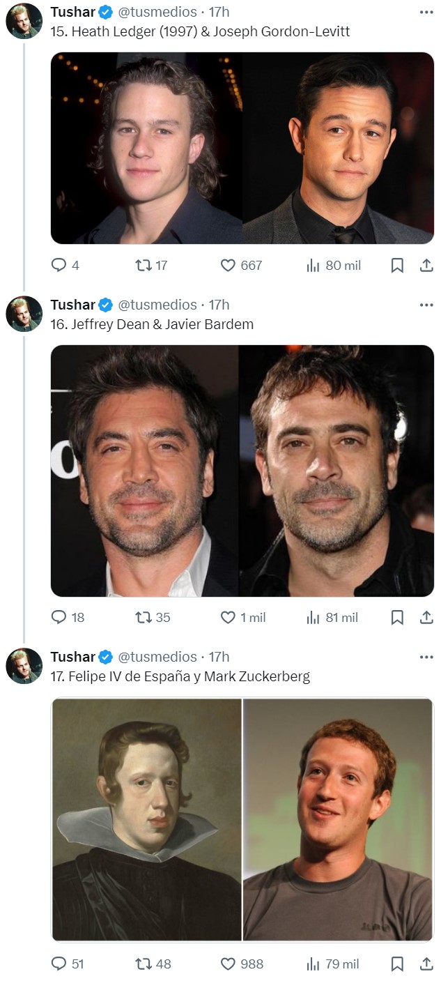
Task: Open the 17h timestamp on tweet 15
Action: (219, 13)
